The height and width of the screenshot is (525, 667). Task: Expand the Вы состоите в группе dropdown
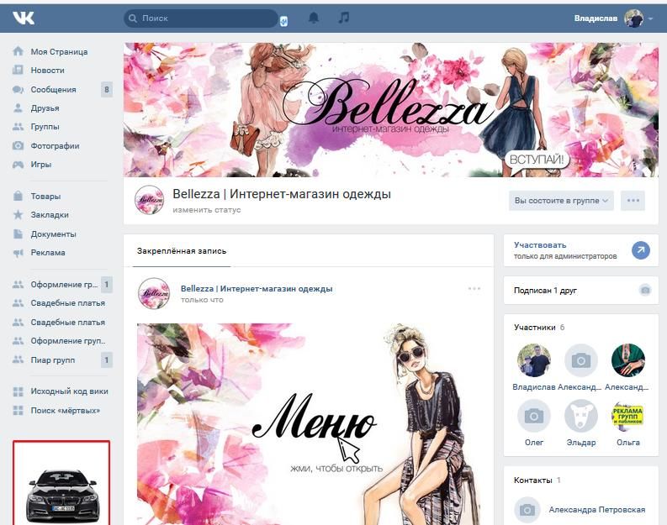(x=561, y=201)
